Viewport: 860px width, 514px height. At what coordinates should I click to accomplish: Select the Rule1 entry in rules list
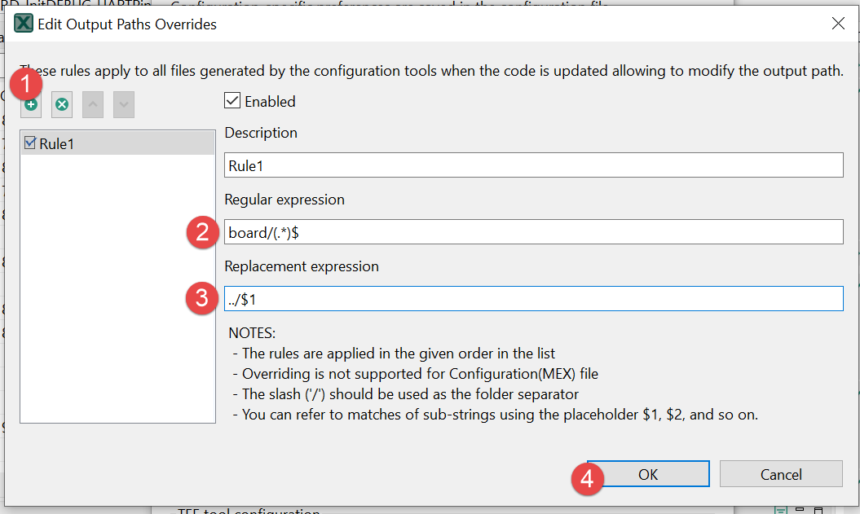pos(57,144)
